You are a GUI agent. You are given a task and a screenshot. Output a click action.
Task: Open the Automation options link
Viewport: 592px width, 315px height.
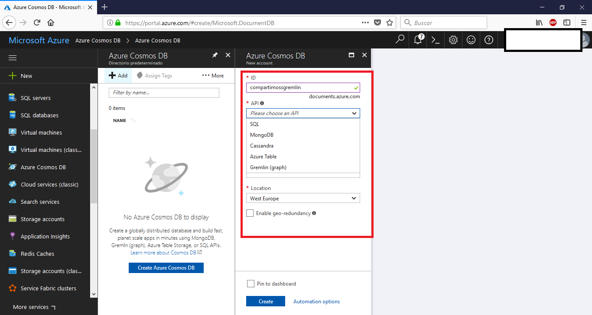(x=316, y=302)
